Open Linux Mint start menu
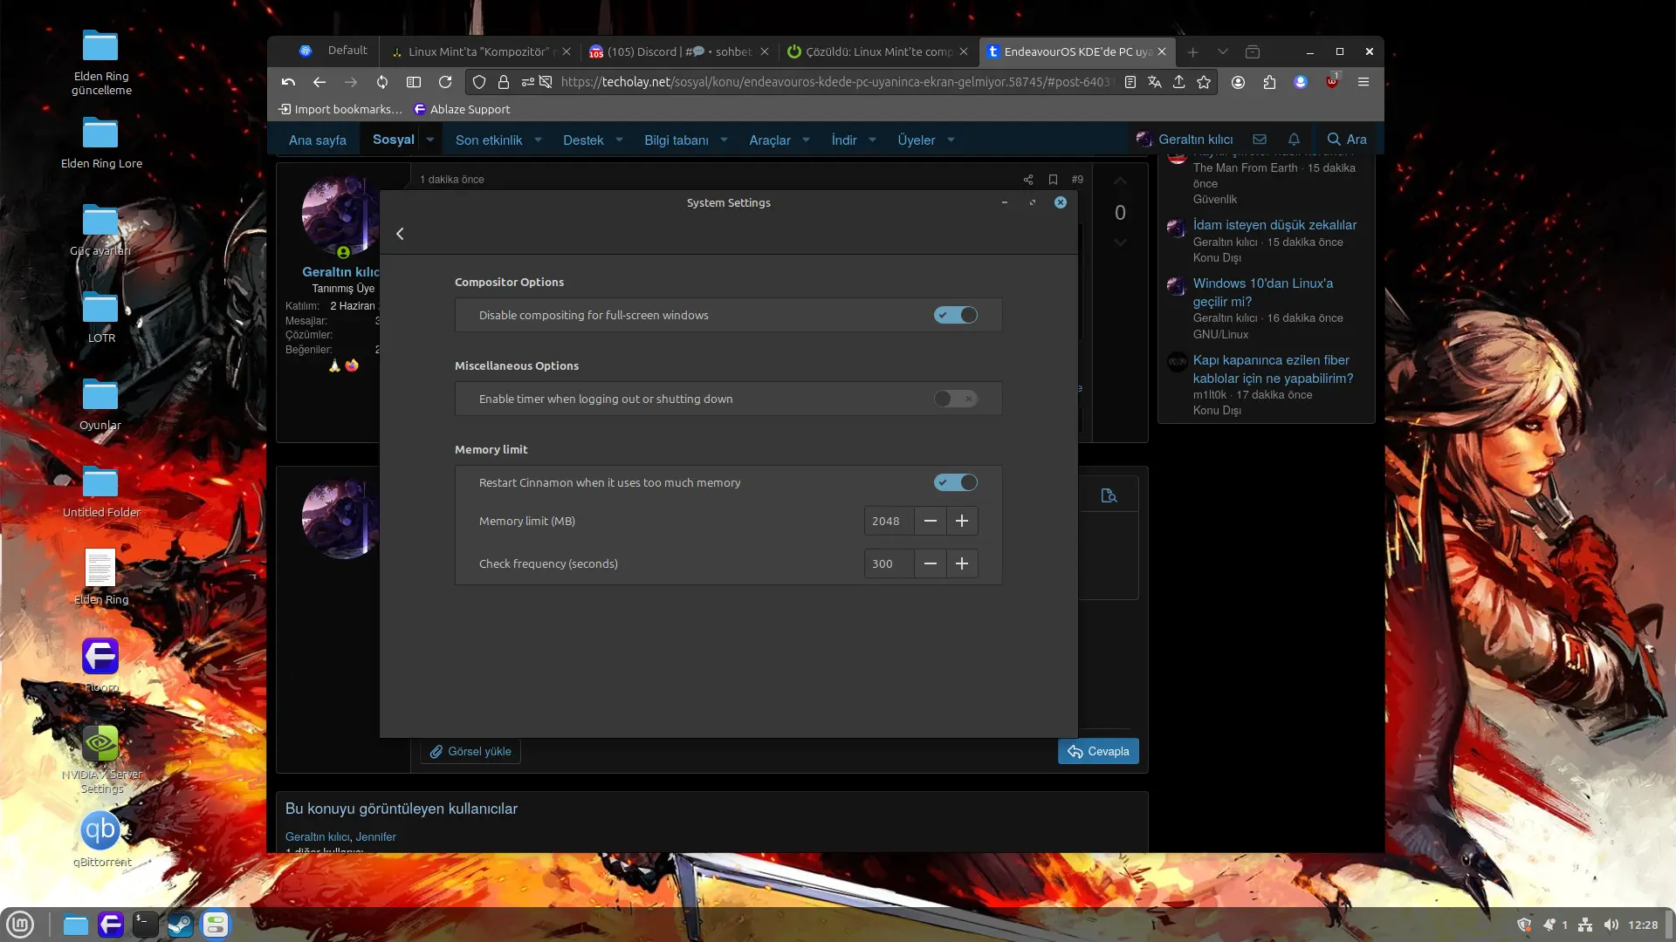1676x942 pixels. pos(20,924)
